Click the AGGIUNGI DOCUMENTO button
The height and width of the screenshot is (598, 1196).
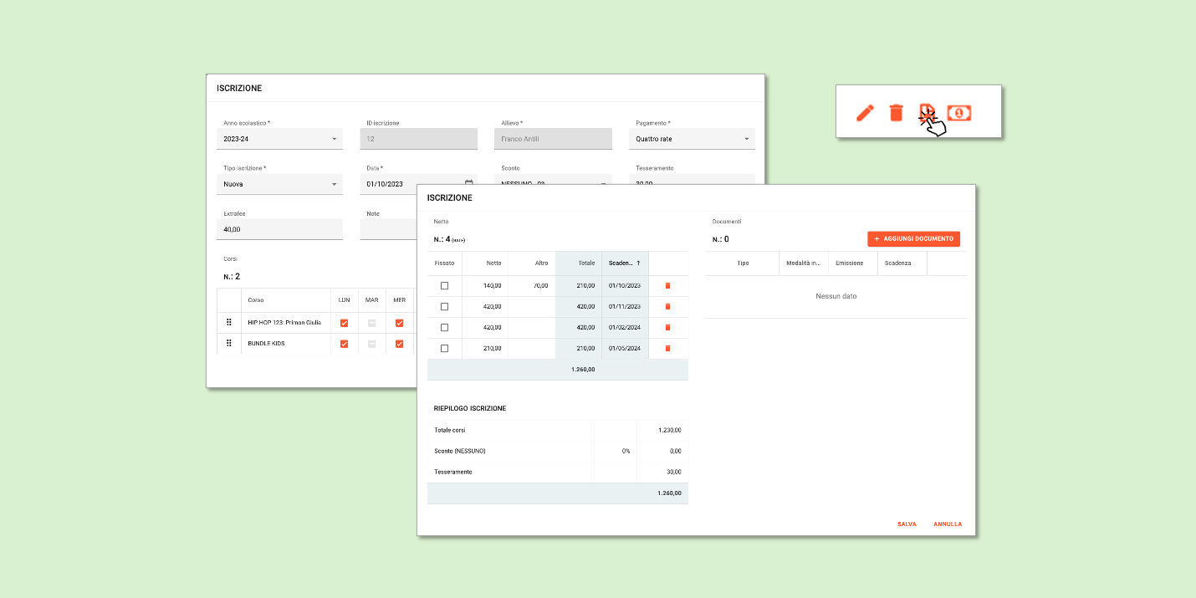[x=913, y=239]
